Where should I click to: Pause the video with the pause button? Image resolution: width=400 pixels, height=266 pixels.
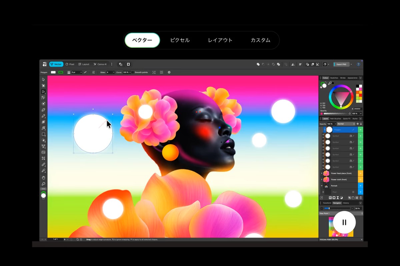click(x=344, y=222)
